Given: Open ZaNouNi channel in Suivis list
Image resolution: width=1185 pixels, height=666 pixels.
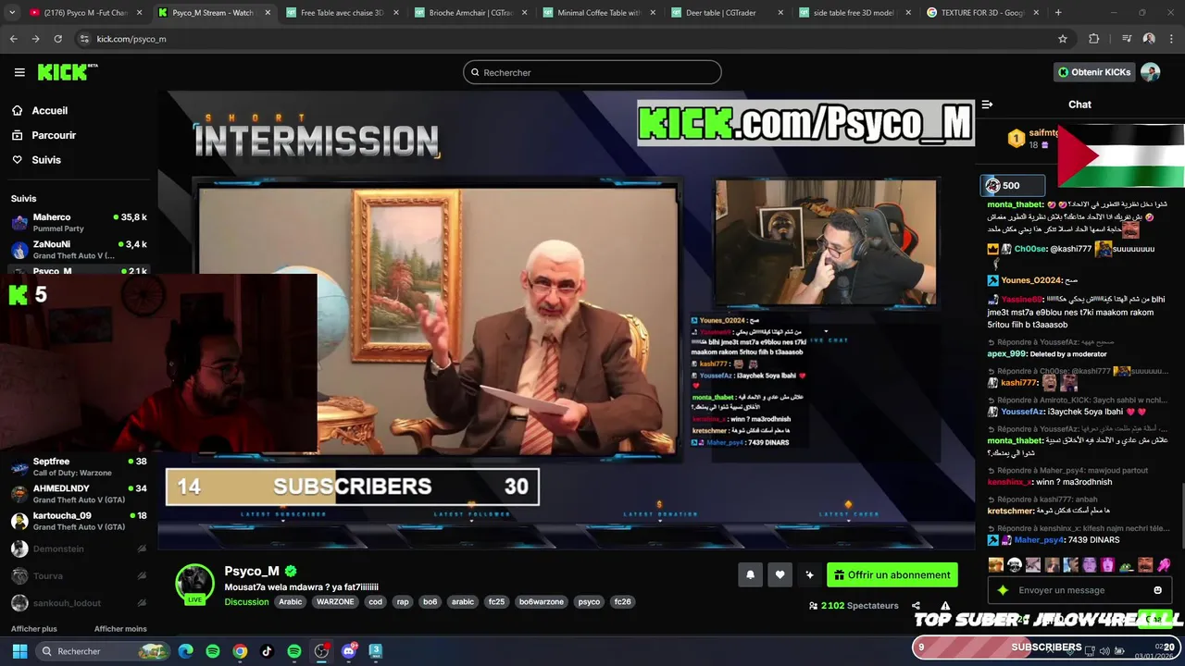Looking at the screenshot, I should [79, 249].
